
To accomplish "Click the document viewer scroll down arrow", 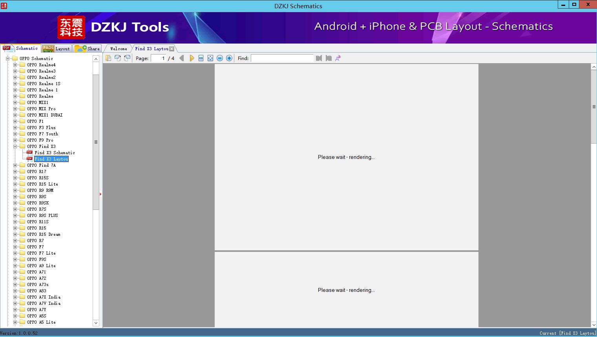I will [594, 324].
